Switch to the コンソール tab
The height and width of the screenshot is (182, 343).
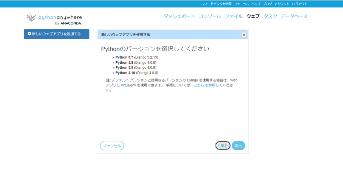click(x=210, y=16)
